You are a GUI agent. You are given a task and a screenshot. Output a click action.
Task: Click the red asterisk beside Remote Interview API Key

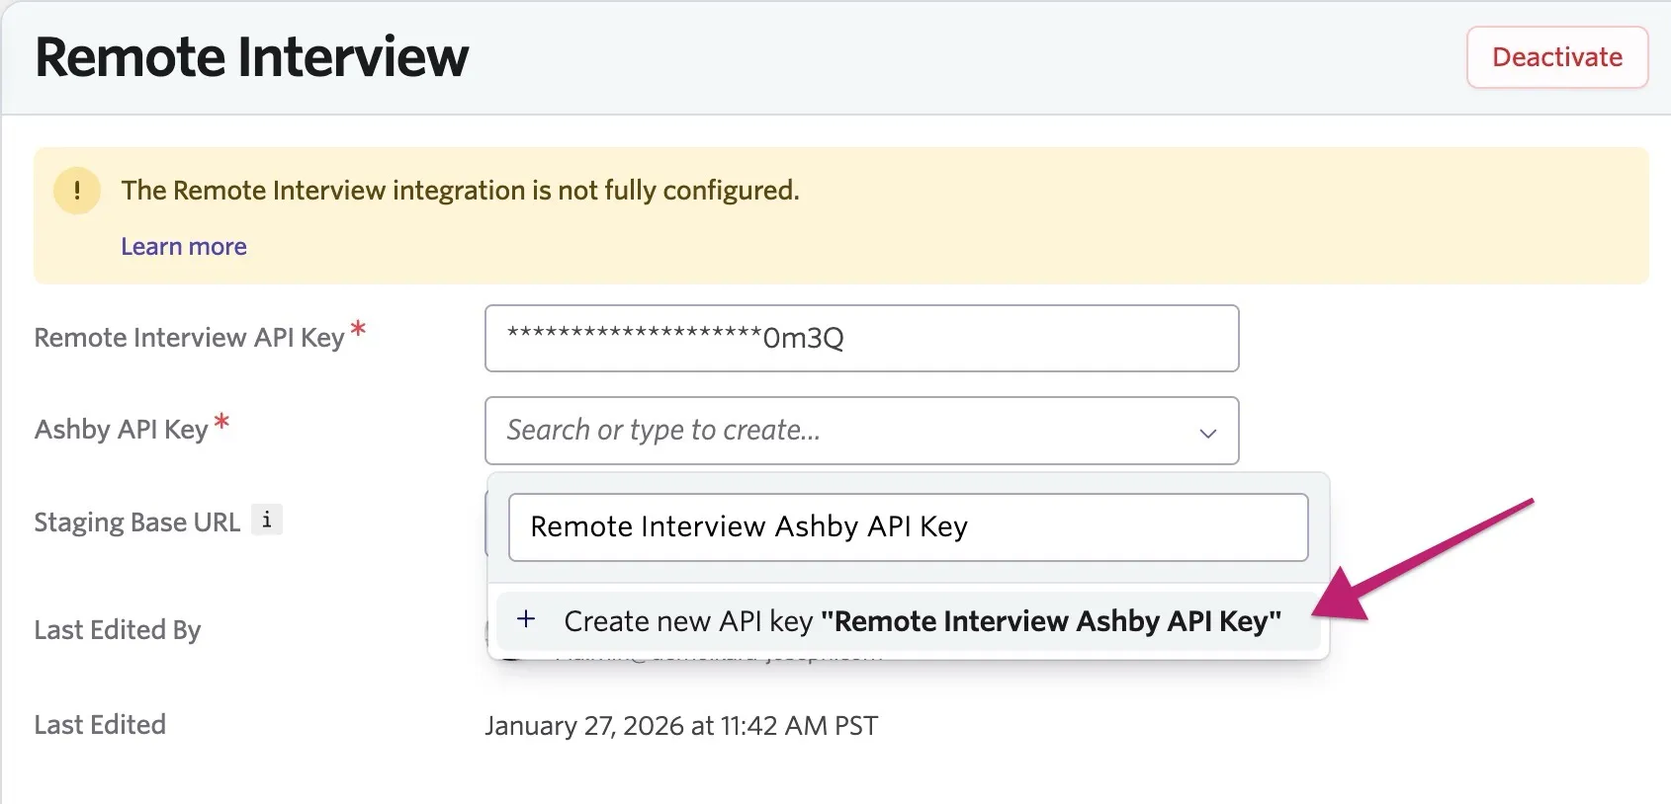pos(358,329)
